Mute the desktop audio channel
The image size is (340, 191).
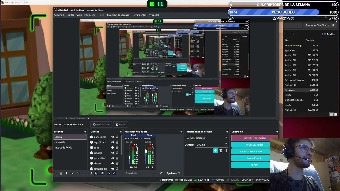click(131, 167)
